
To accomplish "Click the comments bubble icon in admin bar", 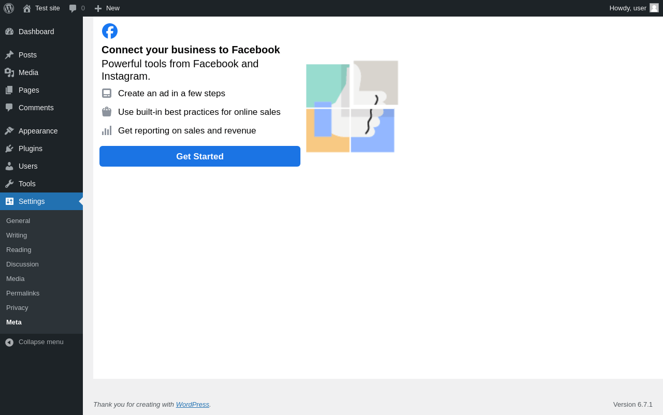I will [x=73, y=8].
